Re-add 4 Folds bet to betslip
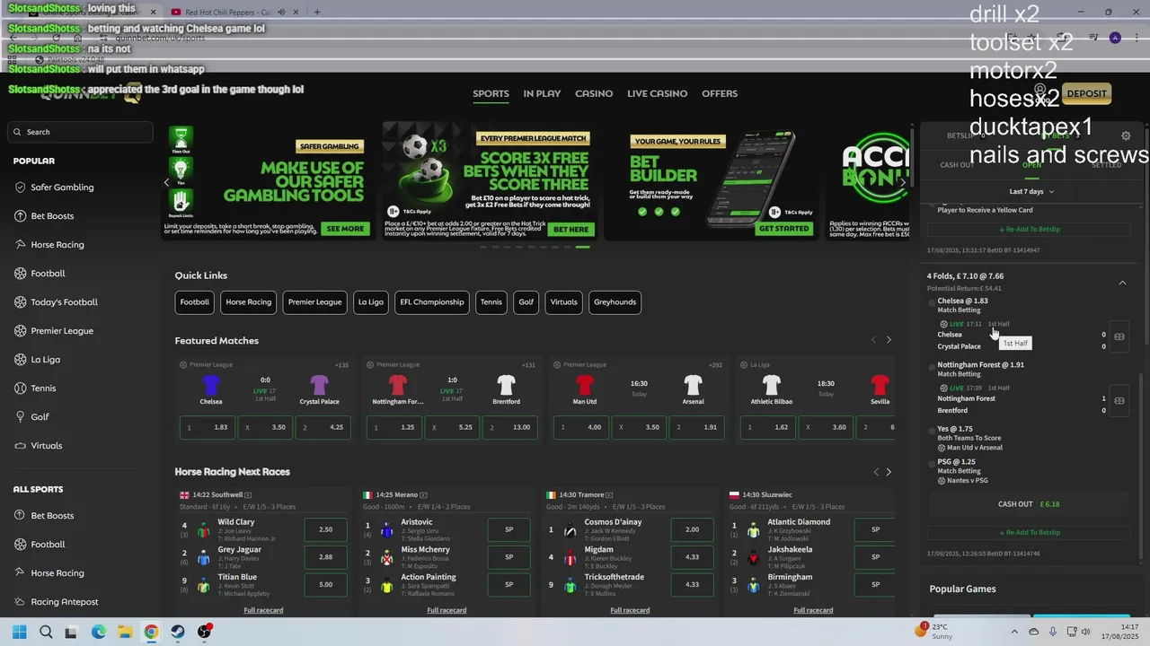Screen dimensions: 1150x646 1030,532
